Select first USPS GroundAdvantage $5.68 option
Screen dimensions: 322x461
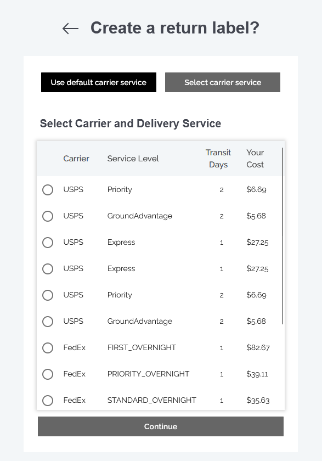48,216
